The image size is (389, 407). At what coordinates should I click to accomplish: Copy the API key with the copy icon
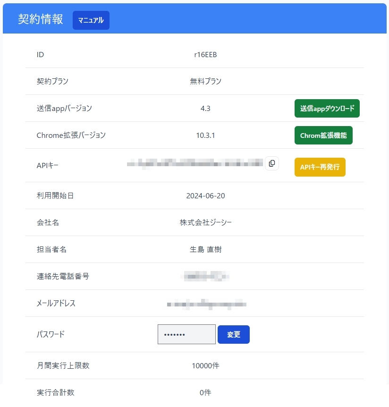tap(271, 163)
